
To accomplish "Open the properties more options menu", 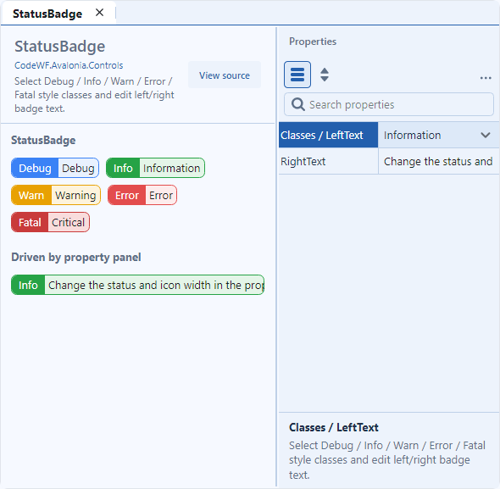I will [x=486, y=78].
